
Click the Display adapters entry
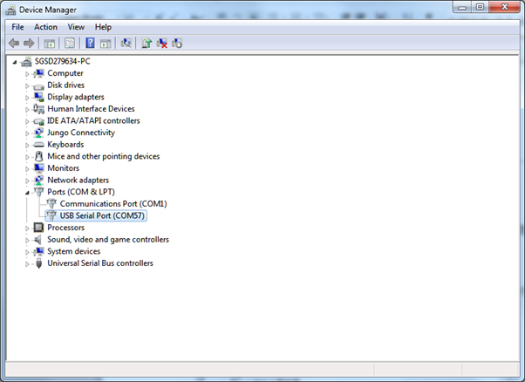pyautogui.click(x=75, y=97)
